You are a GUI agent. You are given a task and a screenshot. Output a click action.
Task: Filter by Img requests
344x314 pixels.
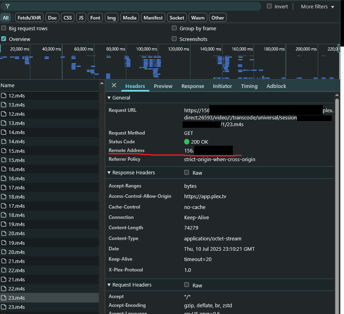[112, 18]
